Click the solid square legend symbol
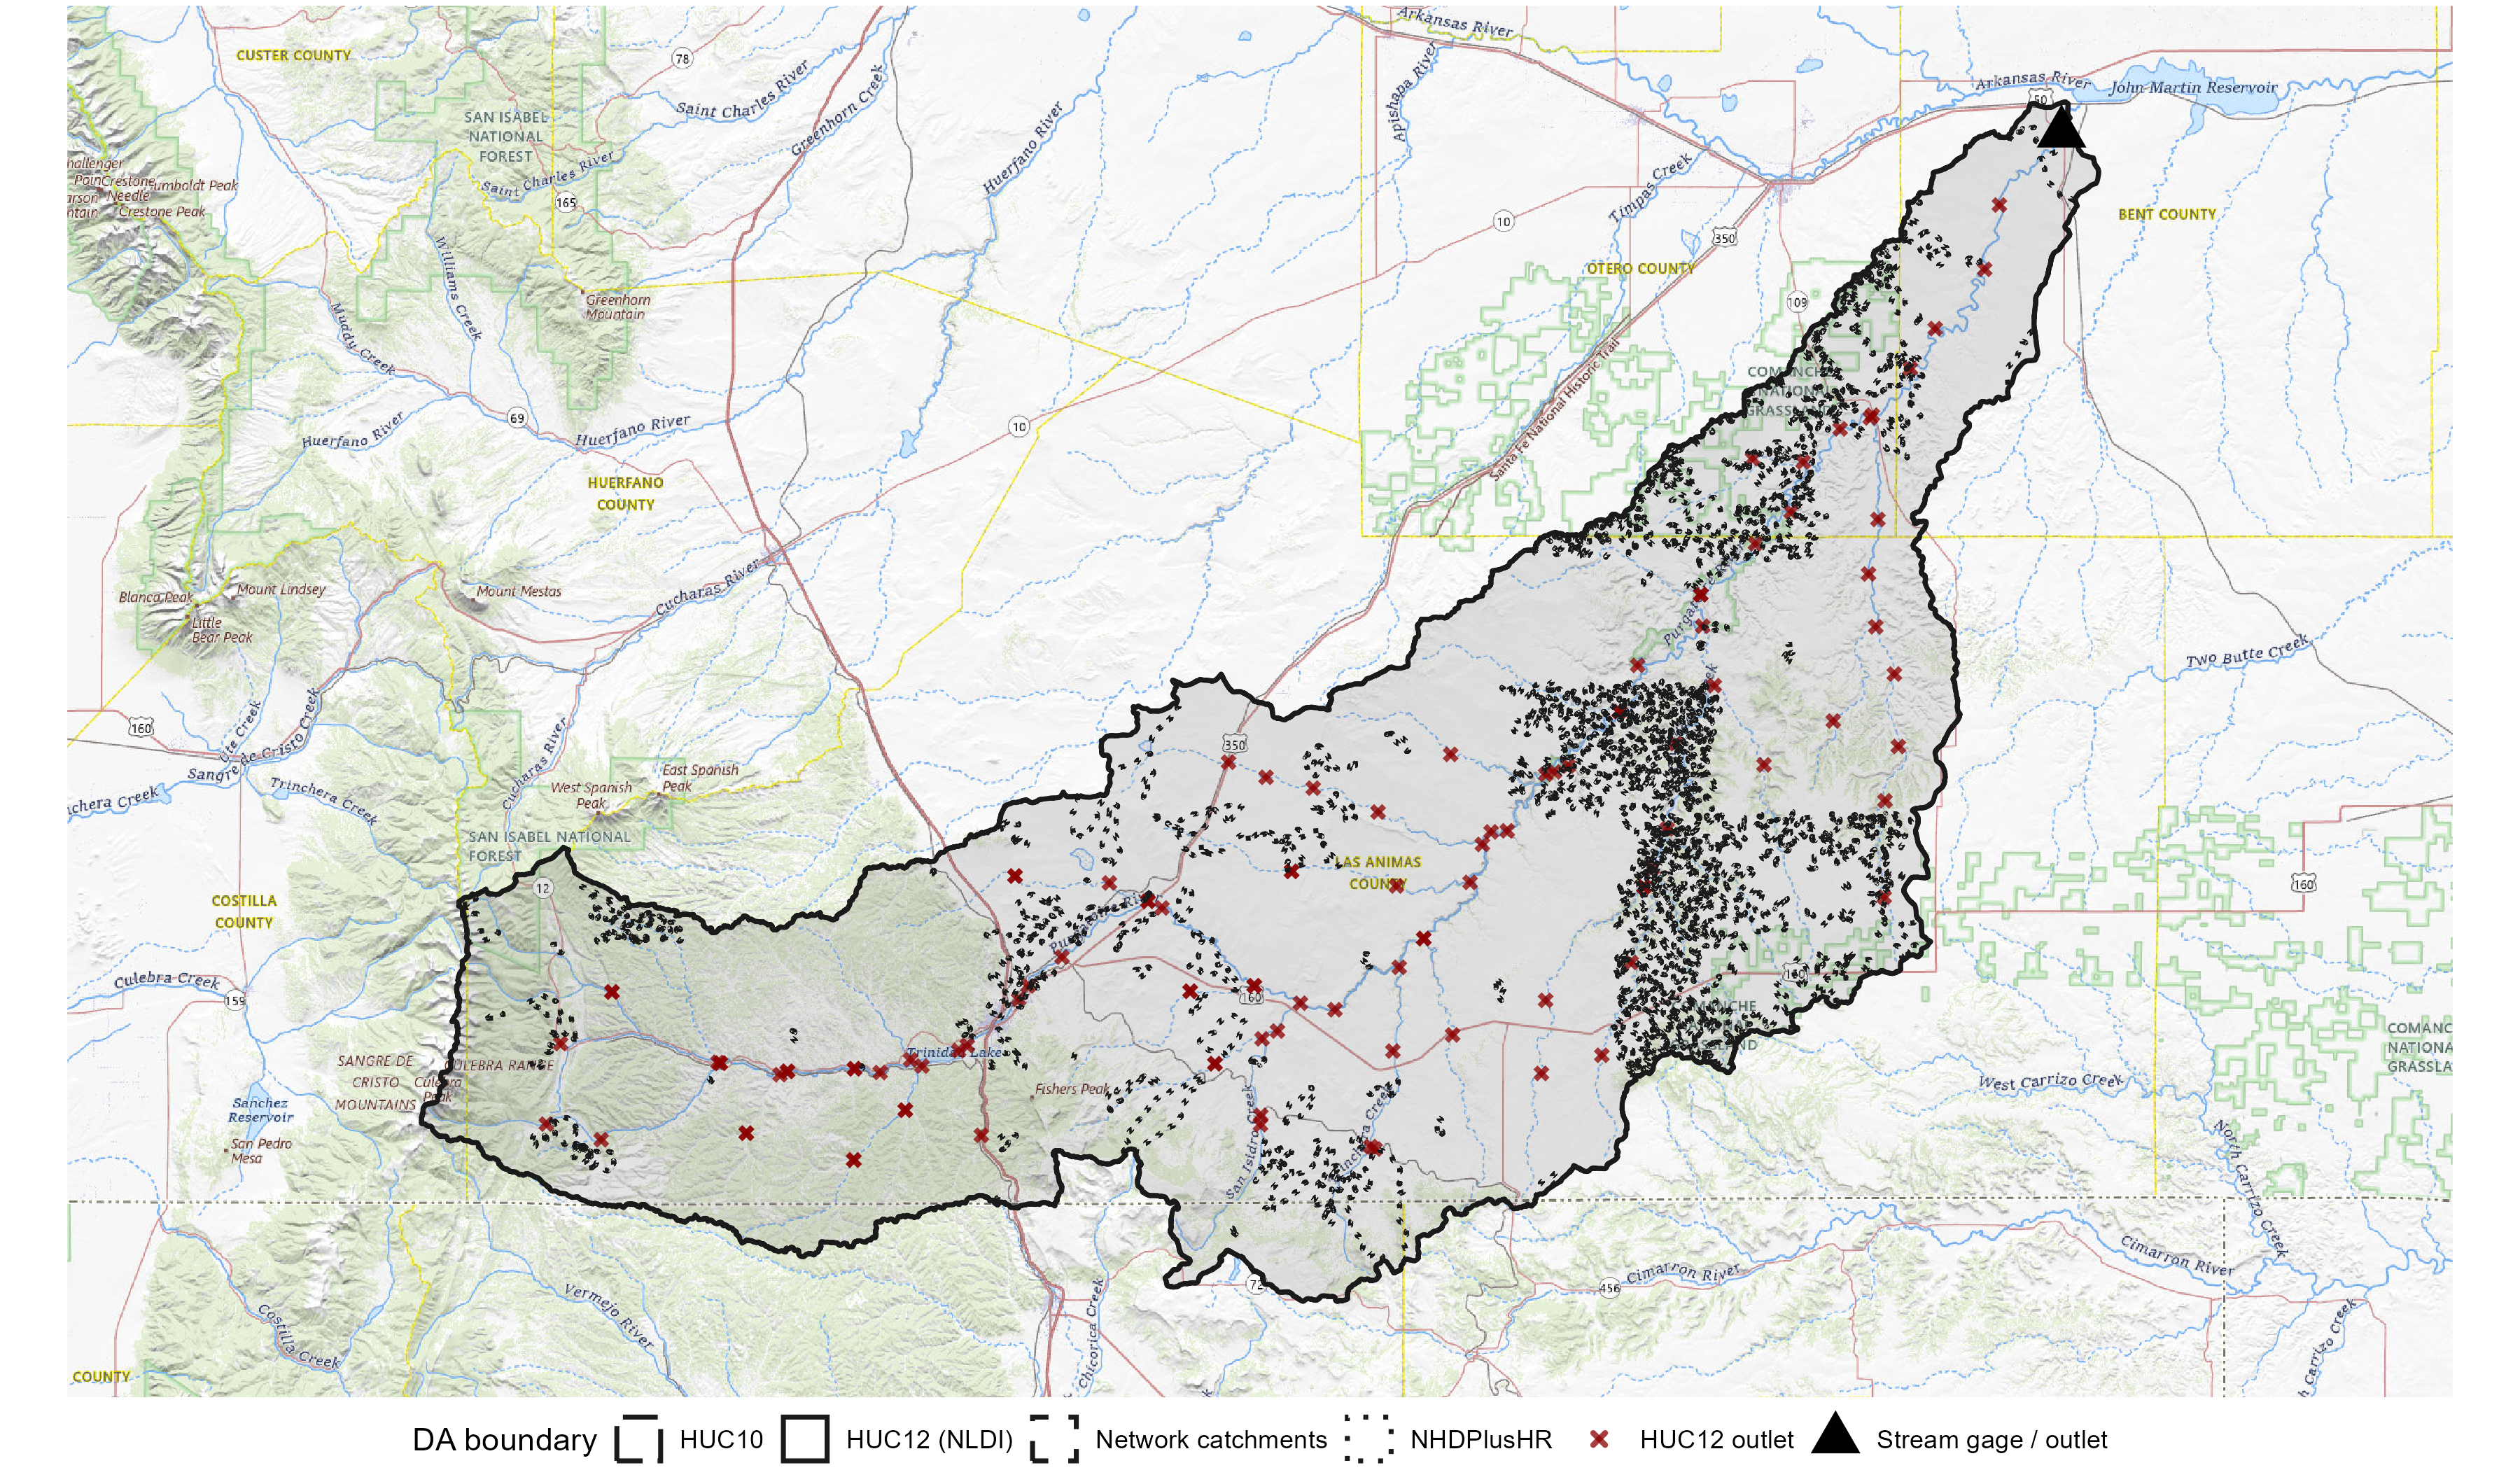2520x1470 pixels. [x=805, y=1439]
